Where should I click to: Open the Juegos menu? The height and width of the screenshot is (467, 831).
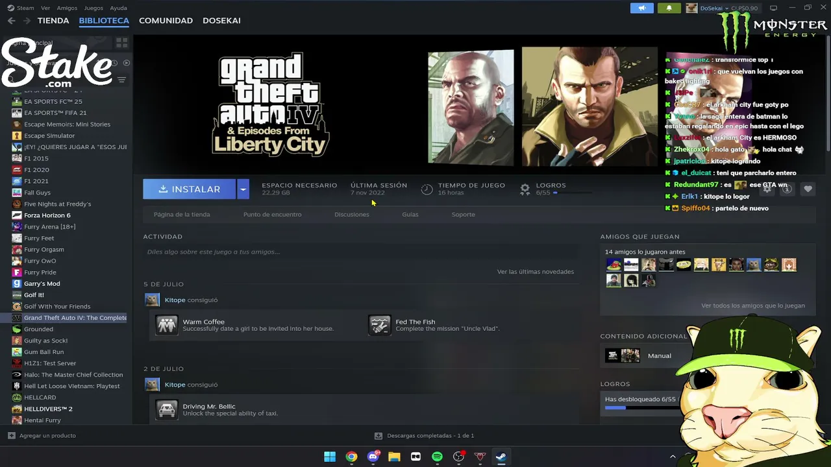(93, 8)
